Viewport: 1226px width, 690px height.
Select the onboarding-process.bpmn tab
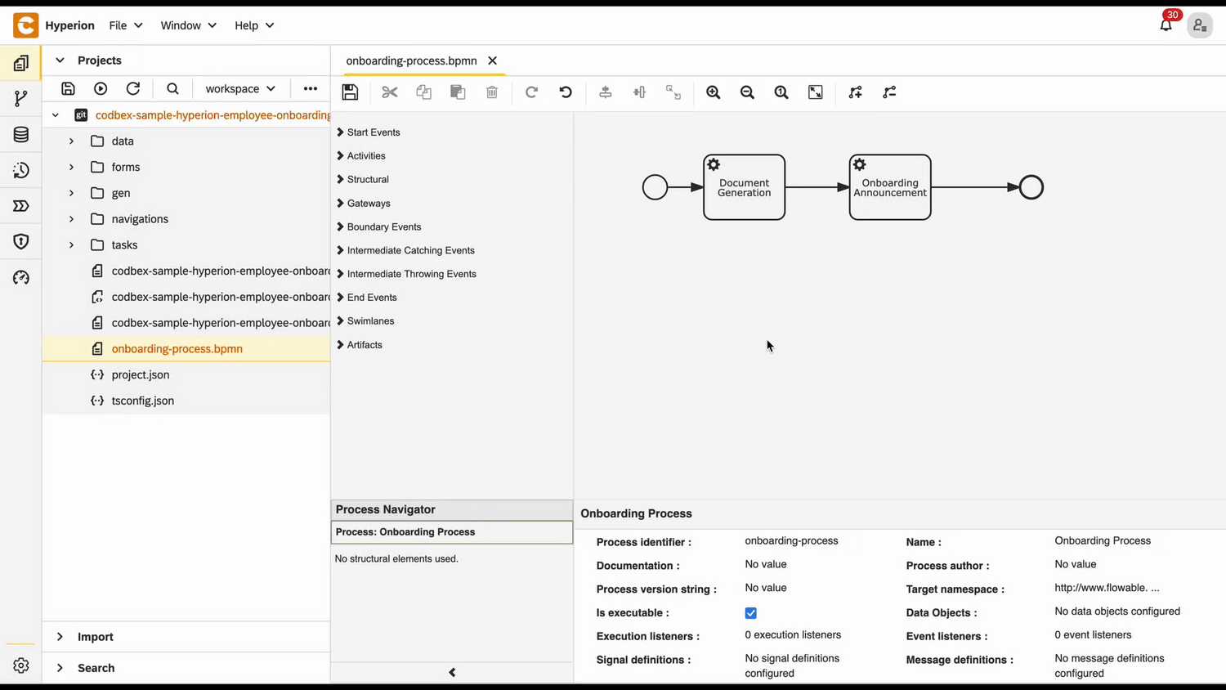click(411, 60)
